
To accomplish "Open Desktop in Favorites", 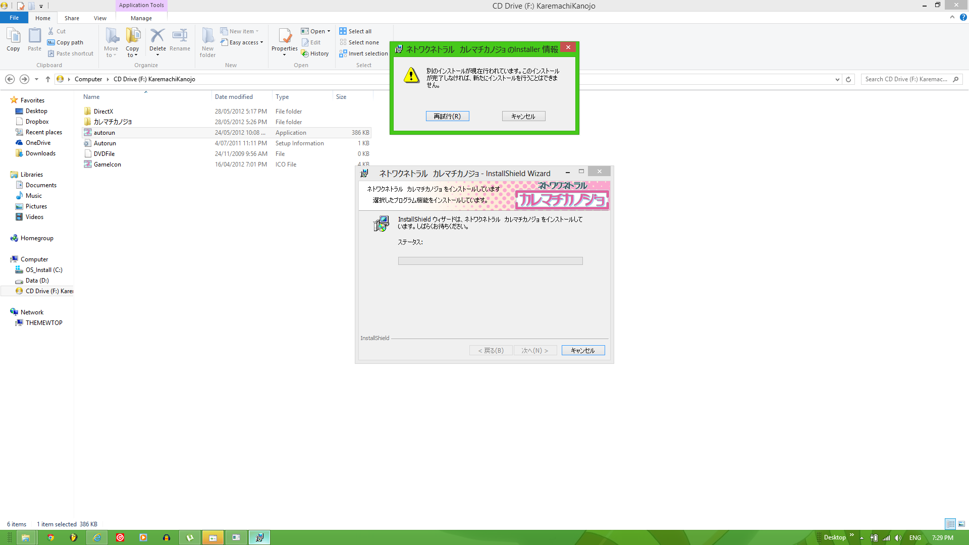I will point(36,111).
